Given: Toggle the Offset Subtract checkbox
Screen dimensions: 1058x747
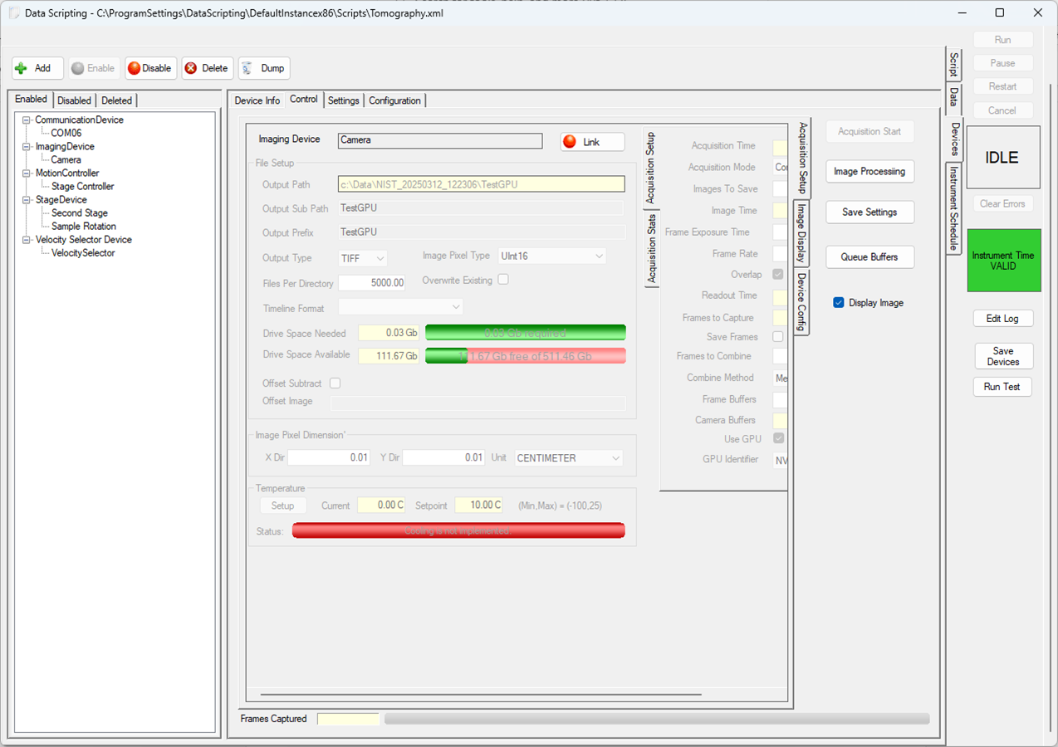Looking at the screenshot, I should click(336, 383).
